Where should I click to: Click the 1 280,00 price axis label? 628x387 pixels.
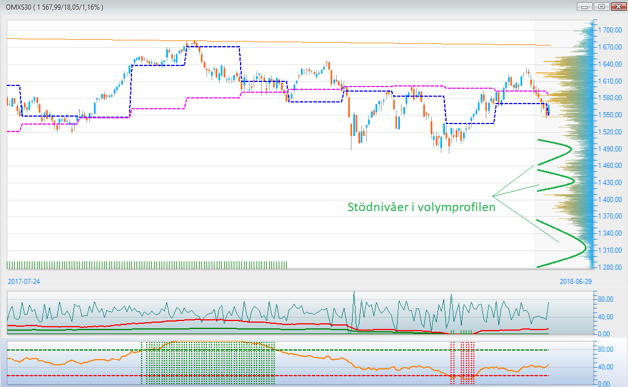(610, 267)
